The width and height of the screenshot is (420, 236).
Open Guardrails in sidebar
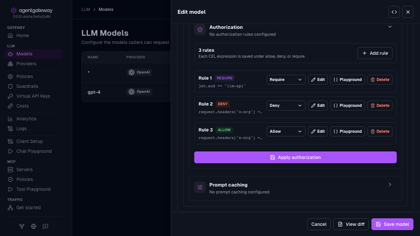point(33,86)
